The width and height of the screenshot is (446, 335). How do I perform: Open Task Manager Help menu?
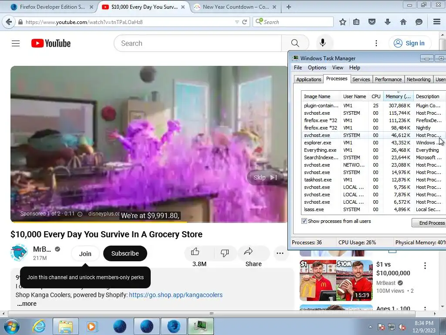355,68
